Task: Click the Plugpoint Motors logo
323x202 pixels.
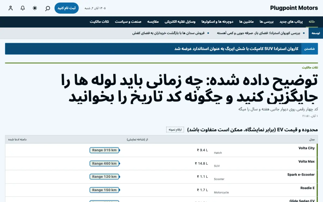Action: point(294,8)
